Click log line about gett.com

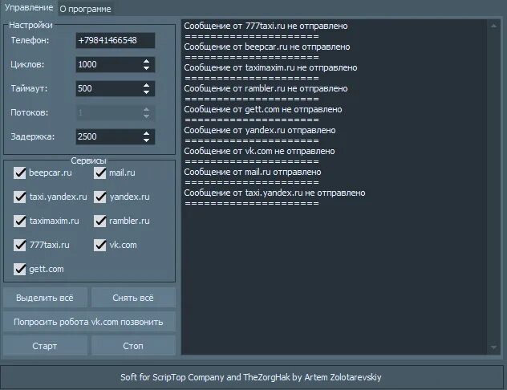tap(263, 109)
